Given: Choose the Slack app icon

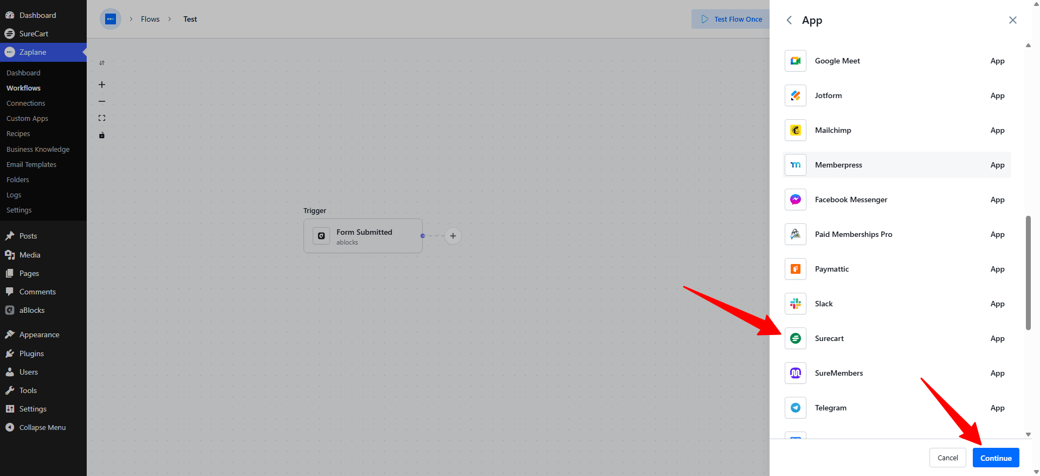Looking at the screenshot, I should [x=796, y=304].
